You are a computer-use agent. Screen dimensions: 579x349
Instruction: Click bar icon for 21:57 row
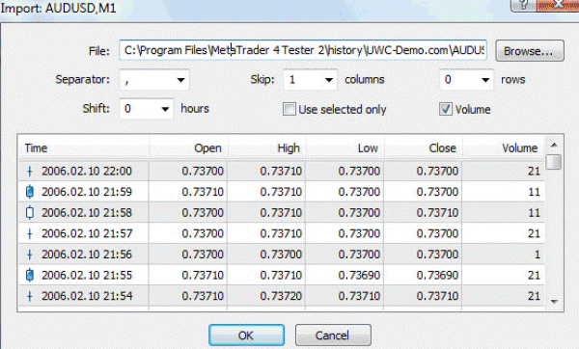pos(30,233)
